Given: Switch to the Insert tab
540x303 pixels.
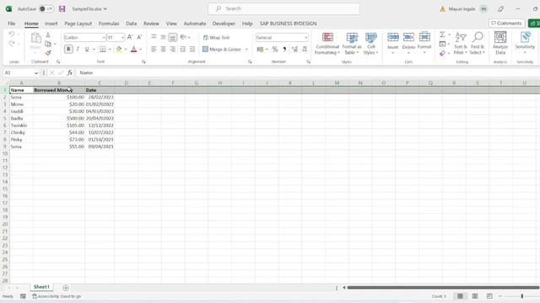Looking at the screenshot, I should click(51, 24).
